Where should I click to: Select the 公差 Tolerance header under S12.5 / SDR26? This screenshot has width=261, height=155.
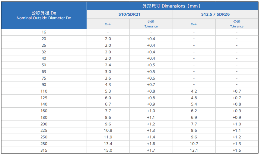coord(237,24)
